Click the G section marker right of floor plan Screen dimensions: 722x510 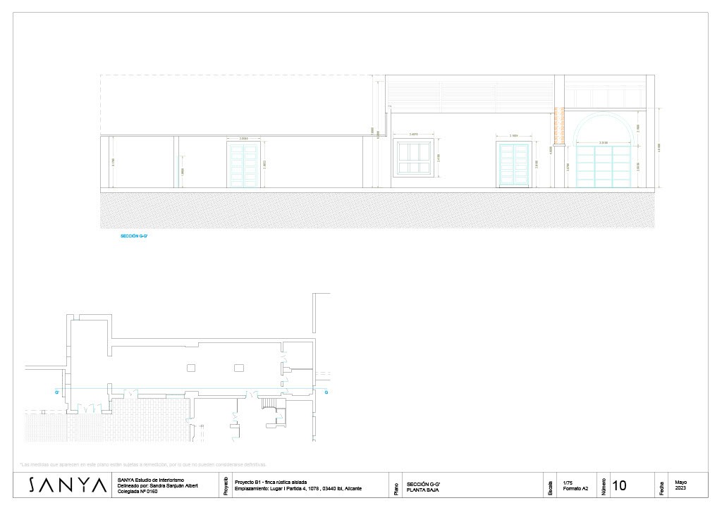[326, 390]
